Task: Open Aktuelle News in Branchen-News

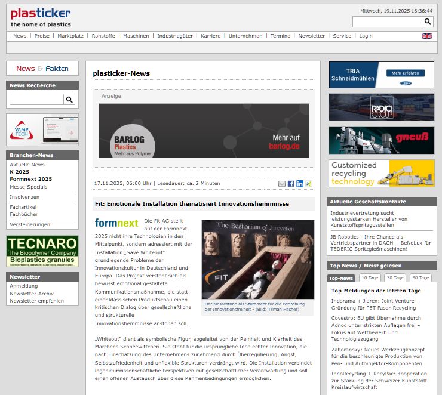Action: pyautogui.click(x=27, y=165)
